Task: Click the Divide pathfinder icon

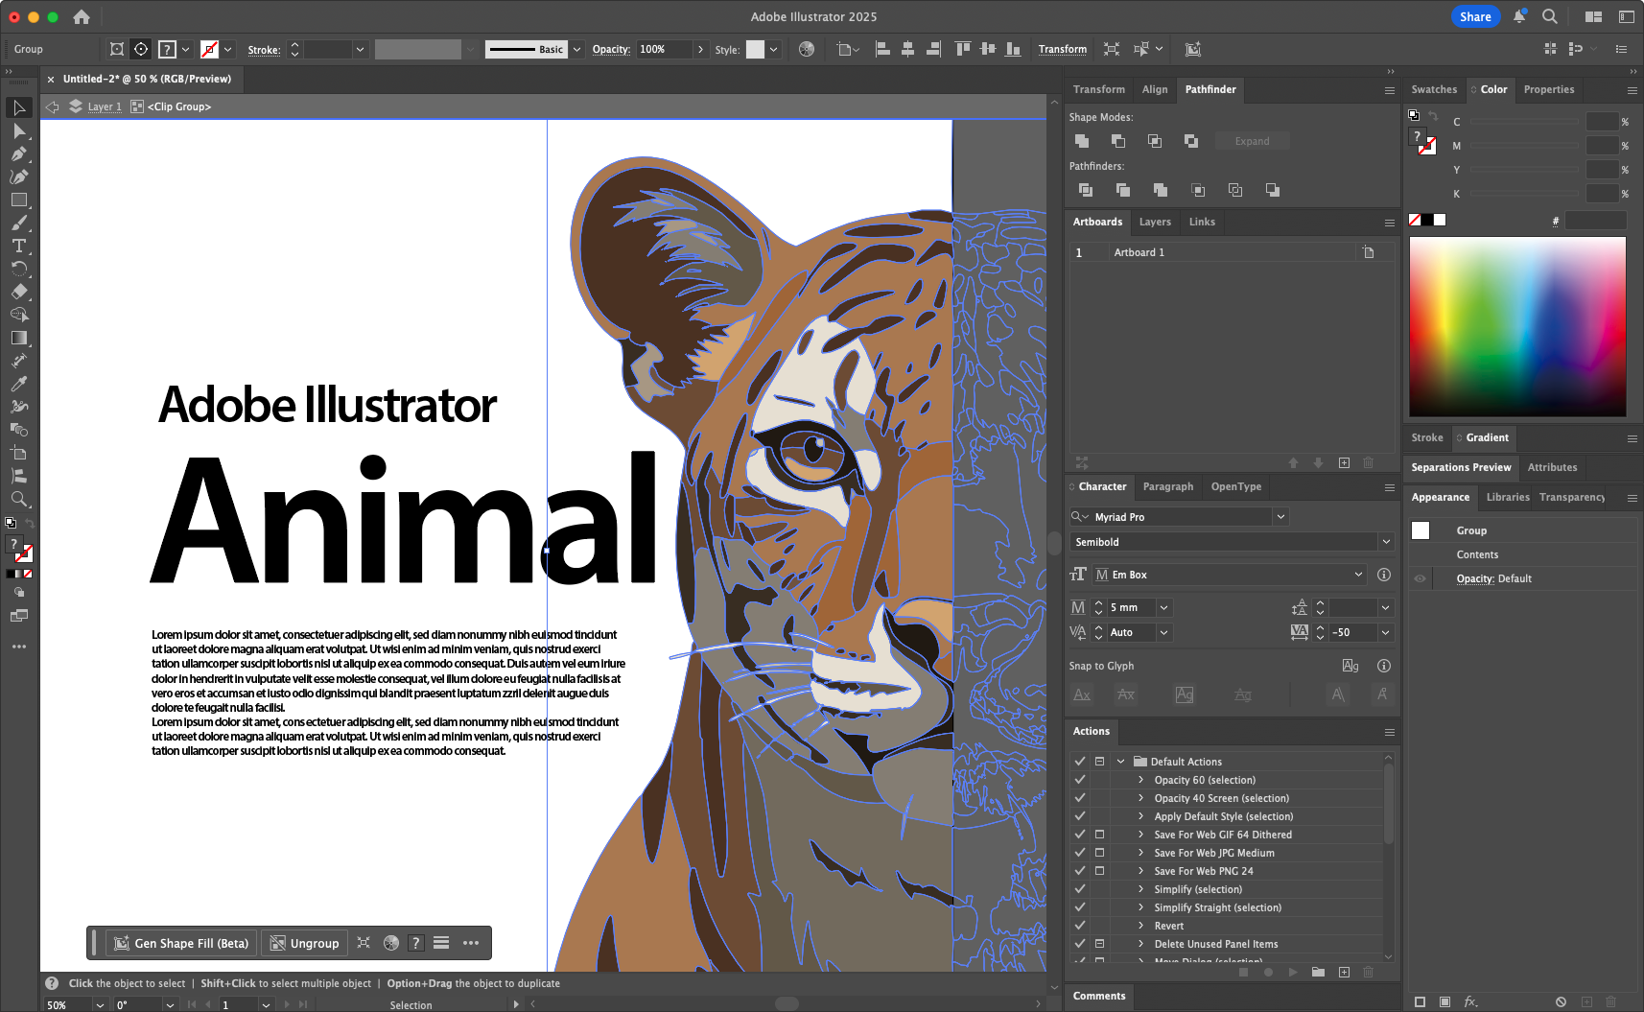Action: click(x=1086, y=190)
